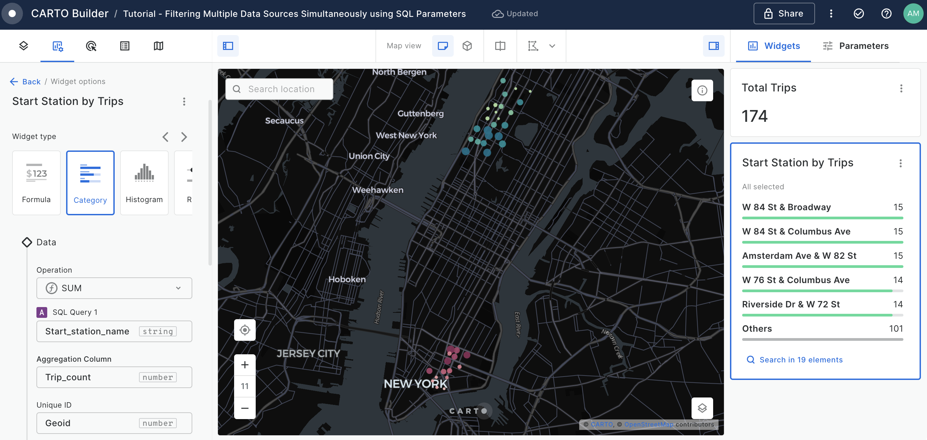
Task: Zoom in on the map
Action: (x=245, y=364)
